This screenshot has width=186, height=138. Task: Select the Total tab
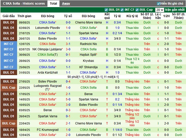coord(53,4)
